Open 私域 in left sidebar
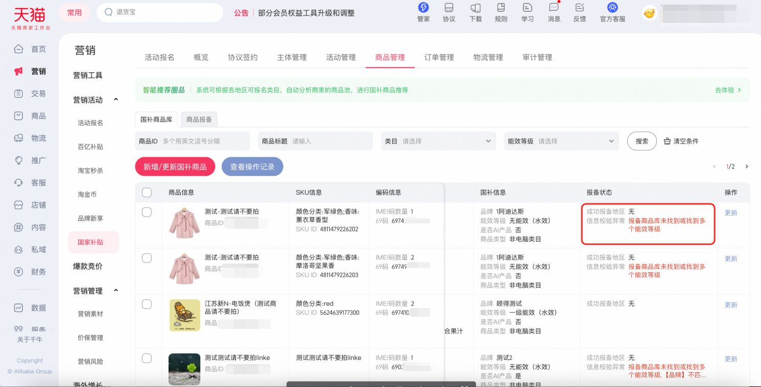Image resolution: width=761 pixels, height=387 pixels. tap(30, 249)
